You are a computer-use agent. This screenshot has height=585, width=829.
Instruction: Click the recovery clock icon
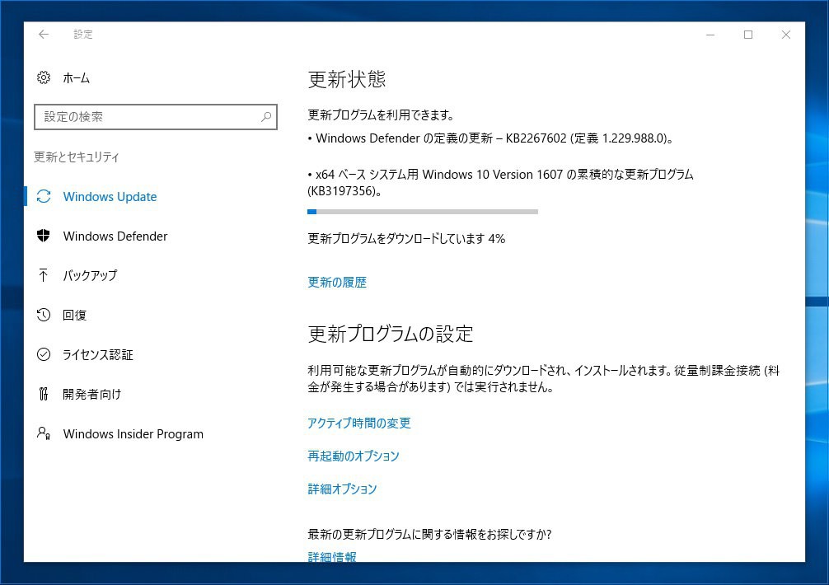click(44, 315)
